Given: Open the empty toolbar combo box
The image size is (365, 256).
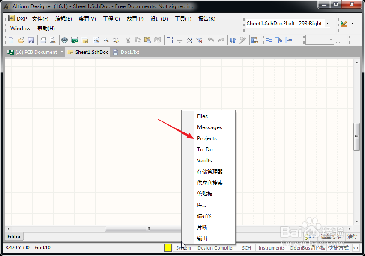Looking at the screenshot, I should point(320,40).
